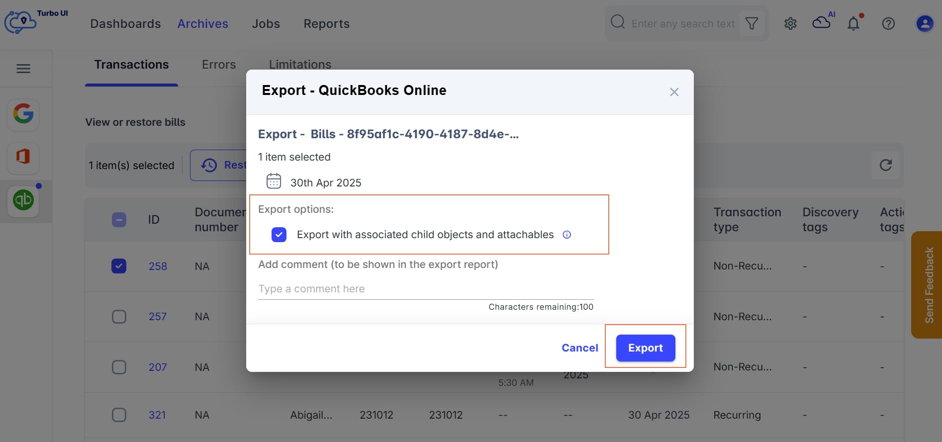Click Non-Recu... cell in row 258
This screenshot has height=442, width=942.
tap(743, 266)
